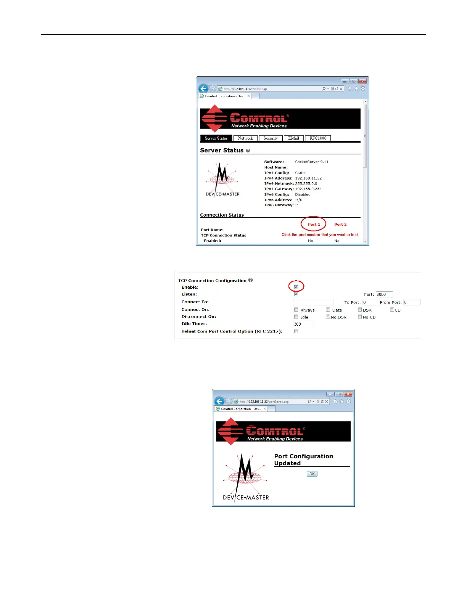The height and width of the screenshot is (604, 467).
Task: Check Connect On Always option
Action: [296, 310]
